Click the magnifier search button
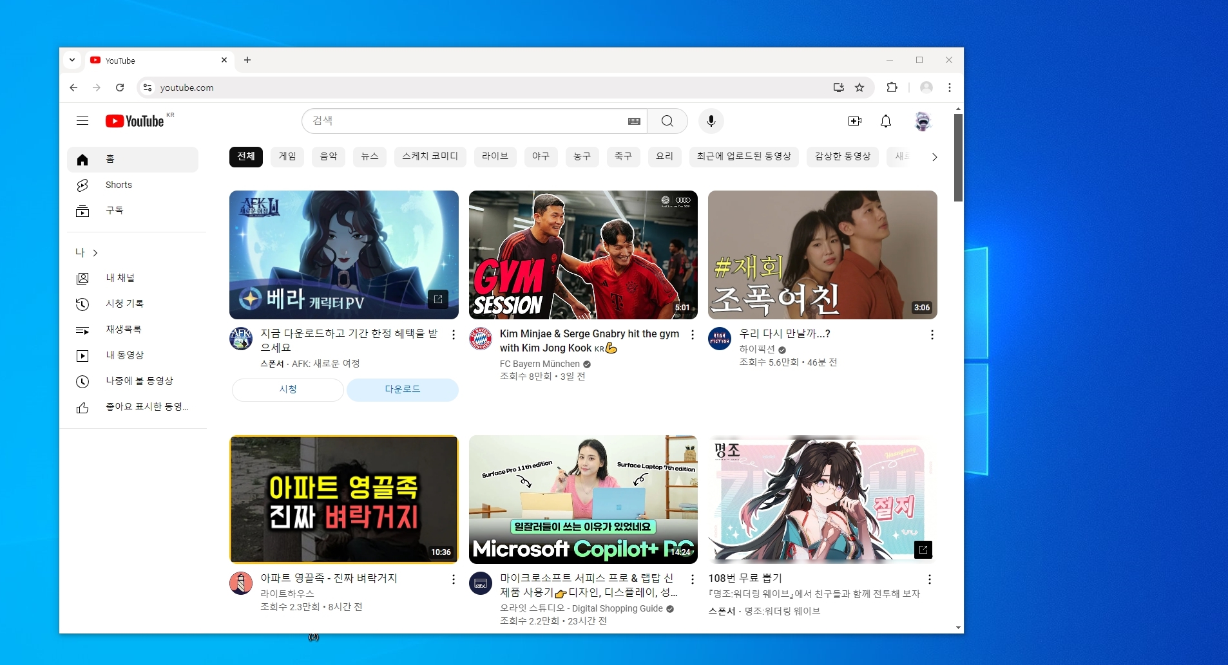The width and height of the screenshot is (1228, 665). click(x=667, y=121)
